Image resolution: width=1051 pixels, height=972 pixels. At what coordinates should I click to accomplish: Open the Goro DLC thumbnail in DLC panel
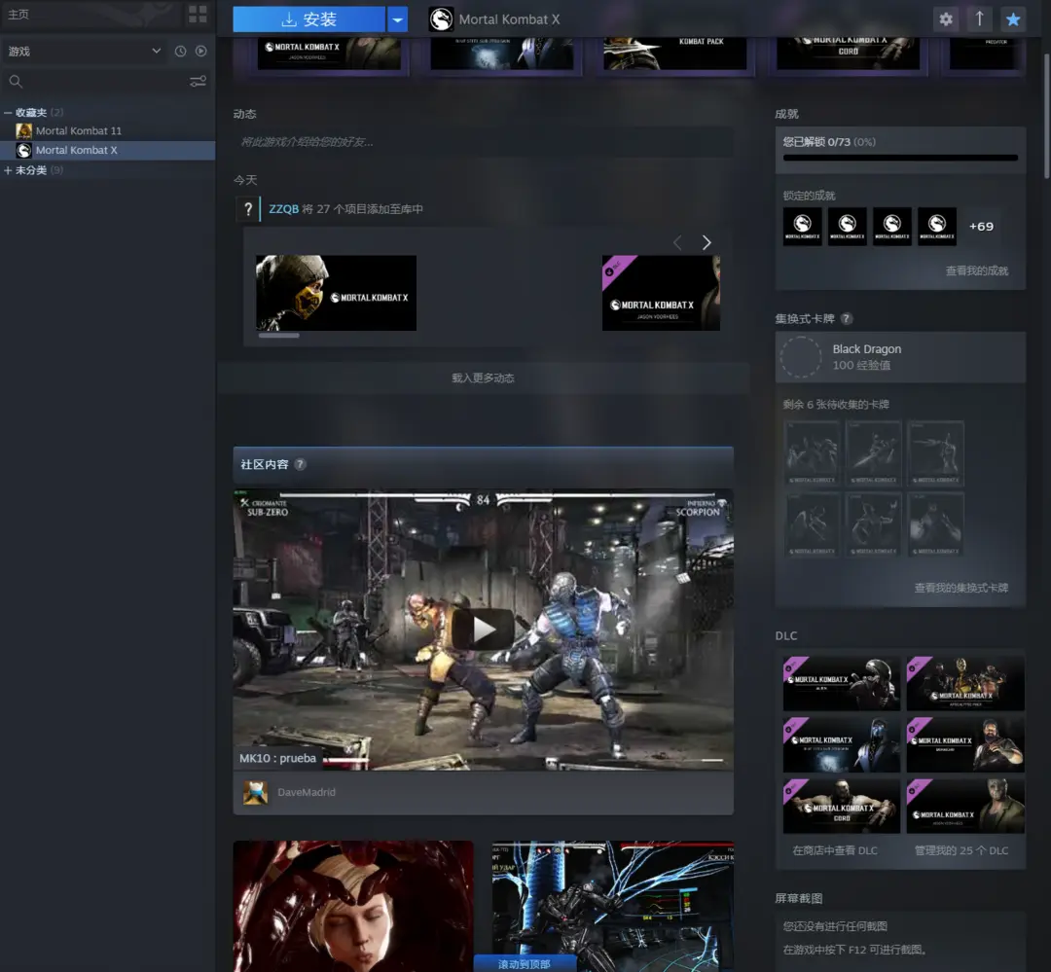841,807
